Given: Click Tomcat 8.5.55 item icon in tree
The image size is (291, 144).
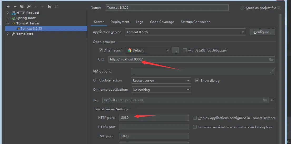Looking at the screenshot, I should click(18, 28).
